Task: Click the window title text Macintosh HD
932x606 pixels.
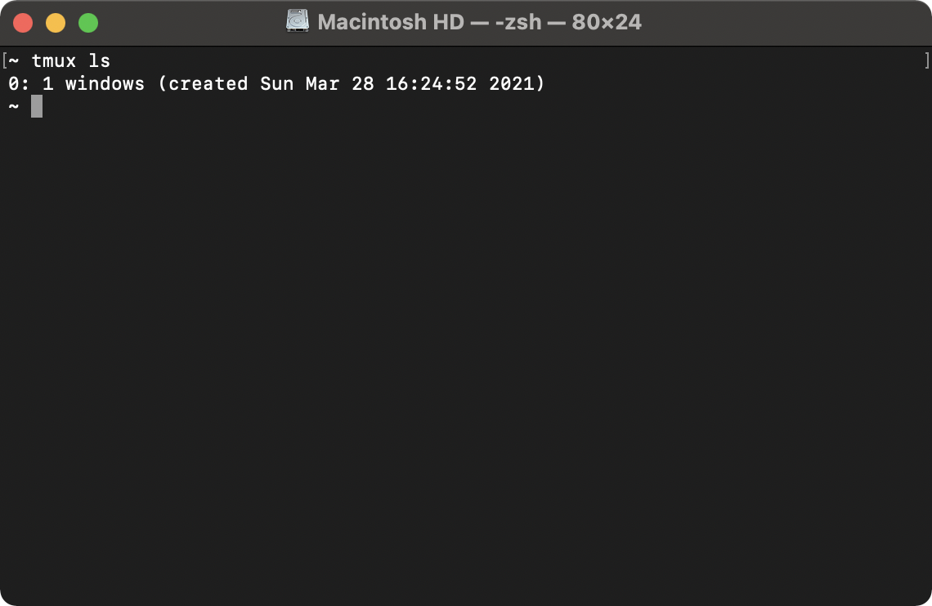Action: click(391, 22)
